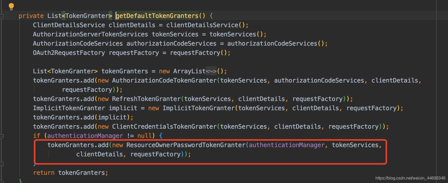Click the ClientCredentialsTokenGranter constructor

pos(164,127)
